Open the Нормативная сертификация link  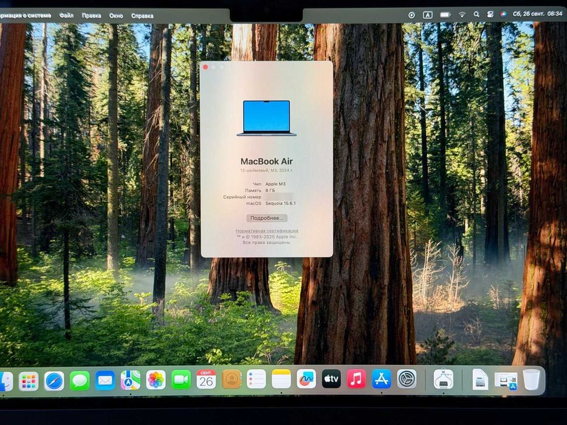(x=267, y=231)
